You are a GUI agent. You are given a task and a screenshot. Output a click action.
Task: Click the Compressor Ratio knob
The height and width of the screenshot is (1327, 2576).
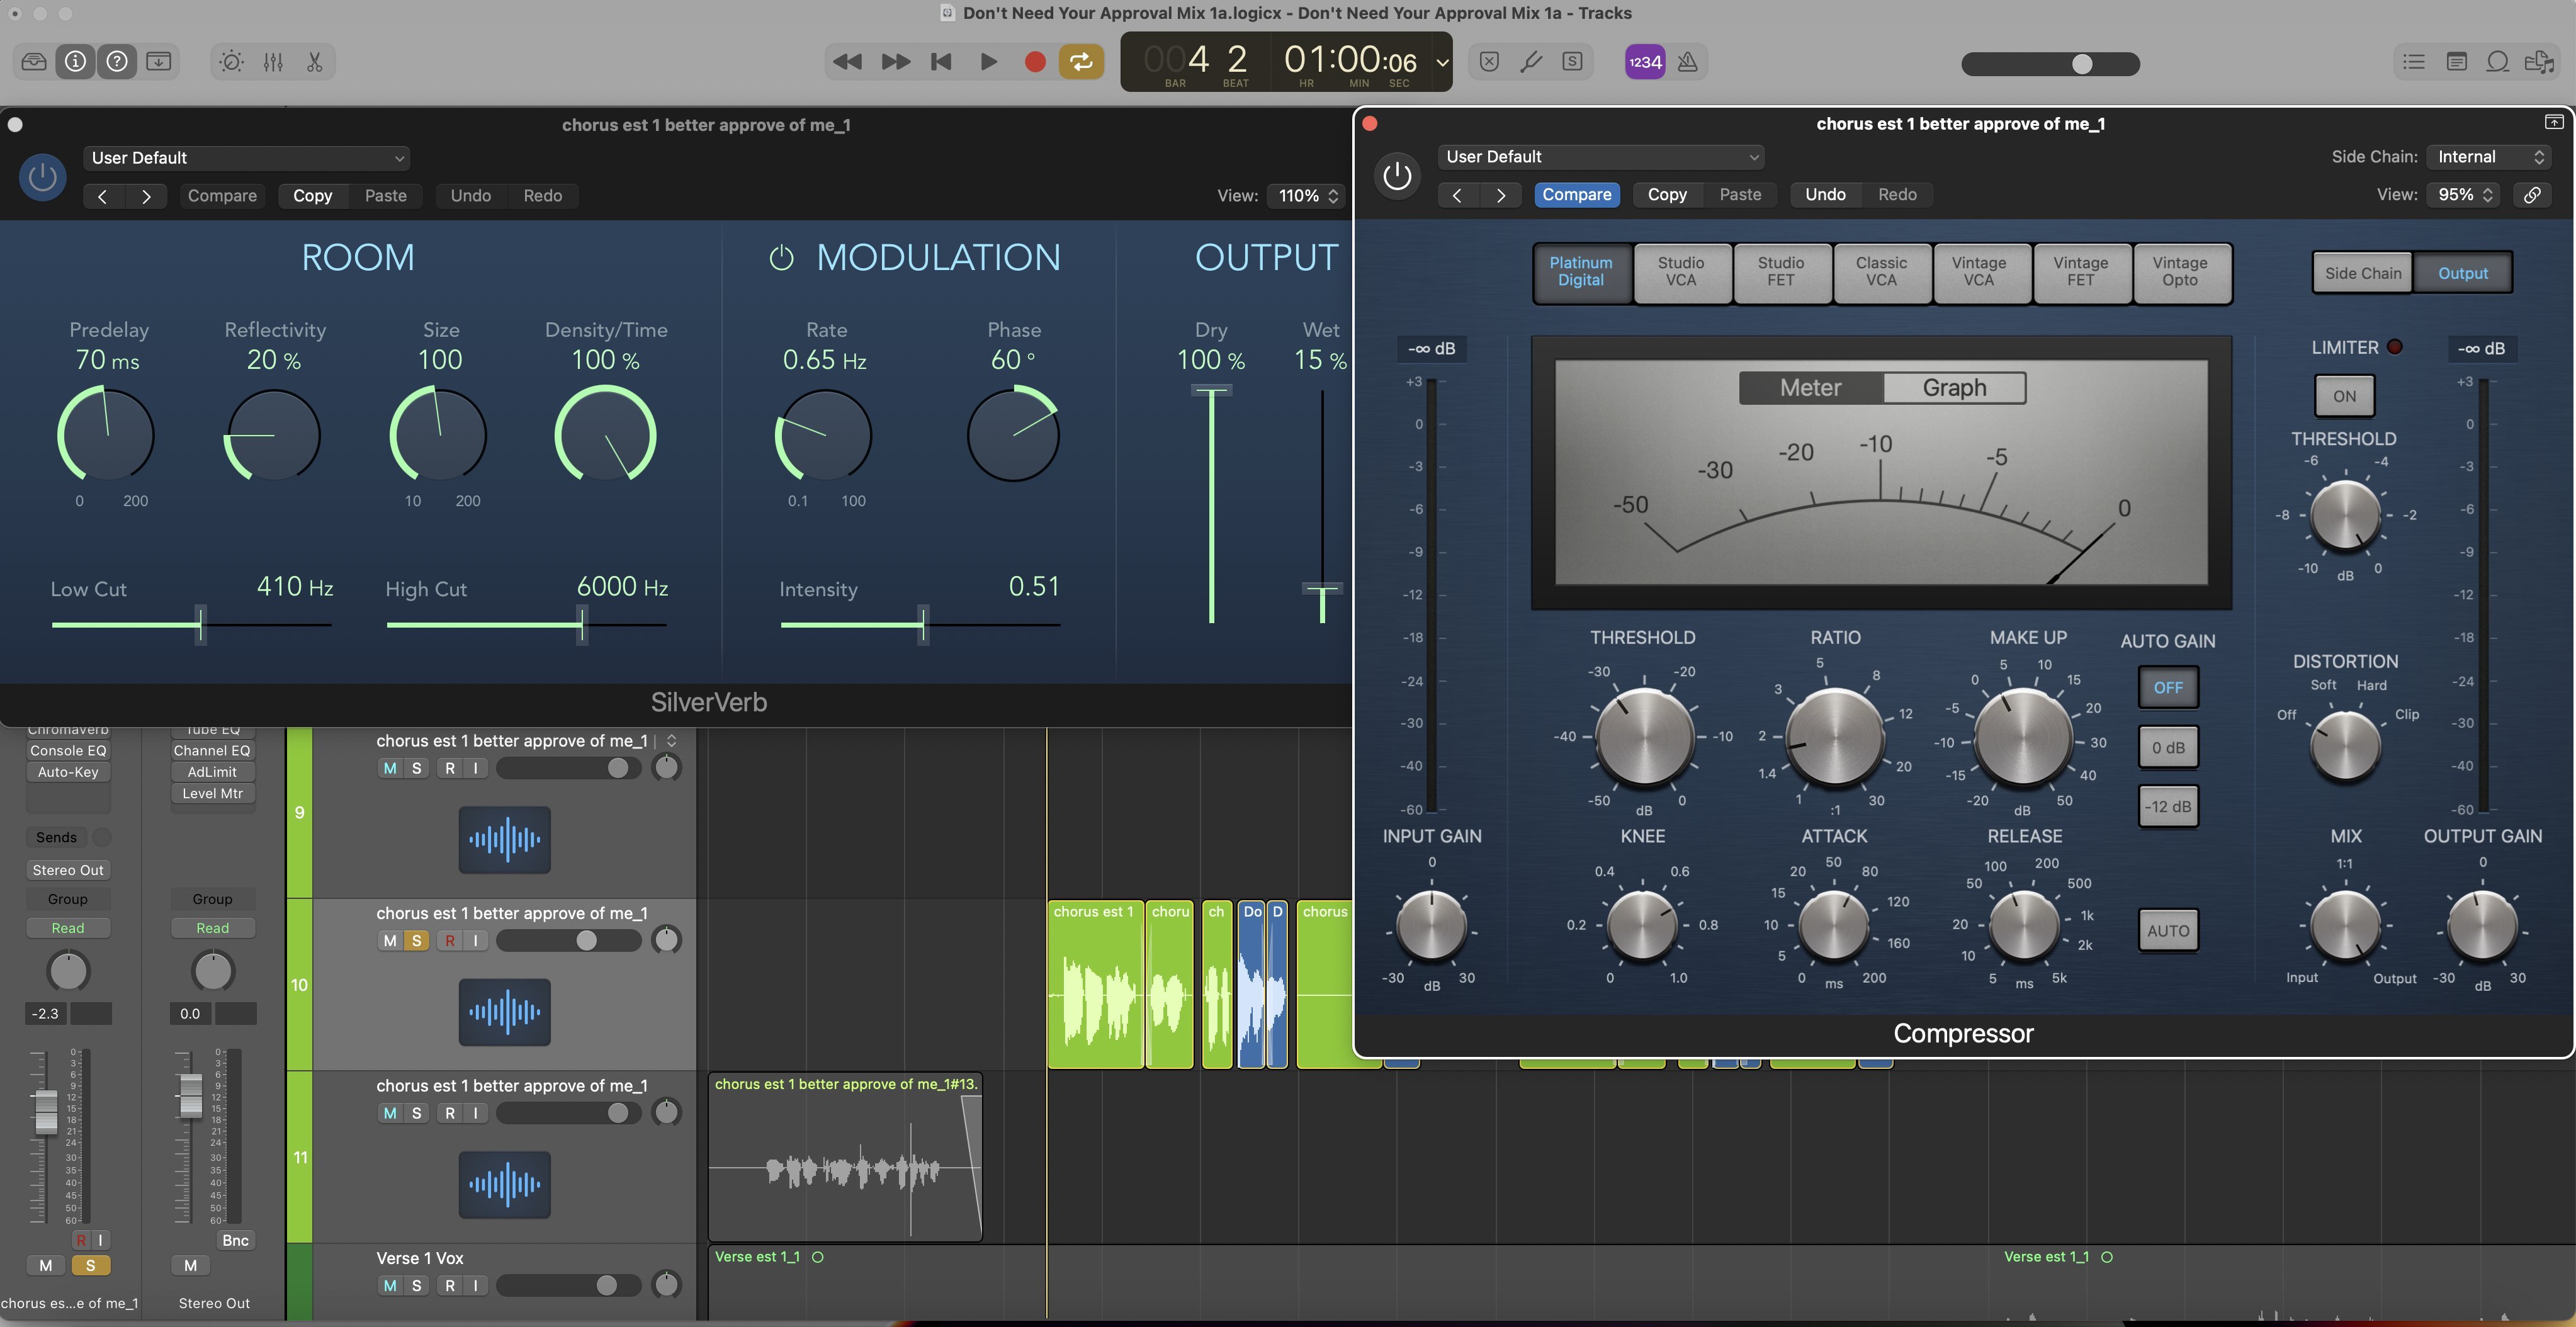tap(1834, 738)
